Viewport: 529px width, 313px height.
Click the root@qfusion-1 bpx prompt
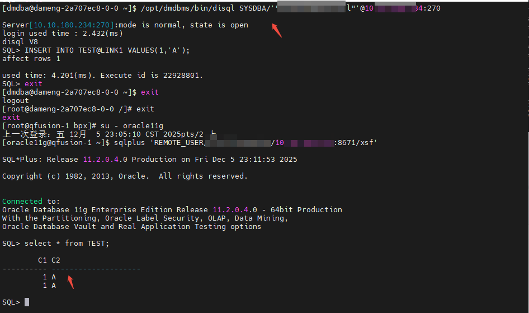point(49,126)
